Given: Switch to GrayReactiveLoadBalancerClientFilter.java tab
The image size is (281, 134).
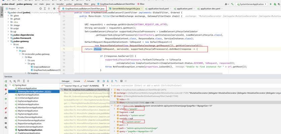Looking at the screenshot, I should tap(83, 9).
